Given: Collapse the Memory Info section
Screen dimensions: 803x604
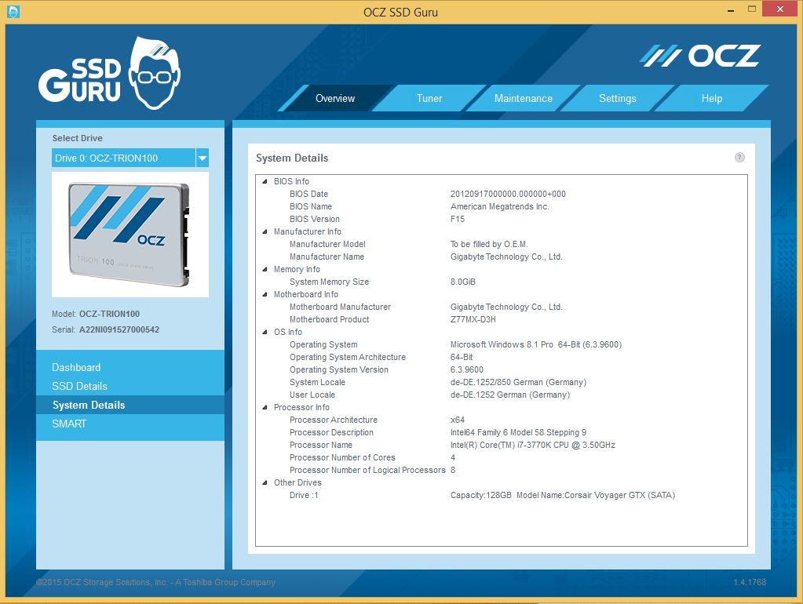Looking at the screenshot, I should [265, 269].
